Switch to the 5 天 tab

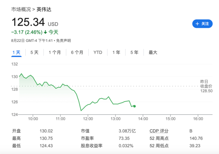[x=34, y=53]
